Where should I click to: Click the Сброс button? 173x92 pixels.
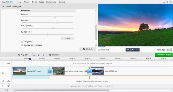click(x=68, y=38)
